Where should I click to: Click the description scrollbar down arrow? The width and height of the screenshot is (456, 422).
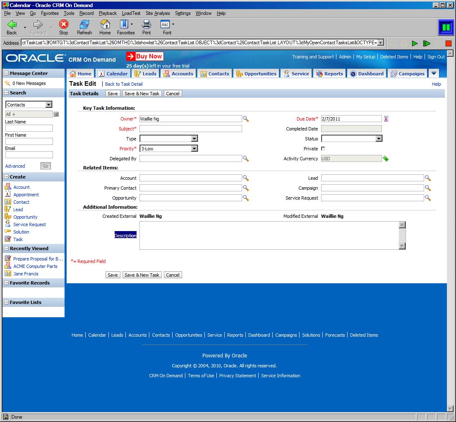tap(402, 246)
